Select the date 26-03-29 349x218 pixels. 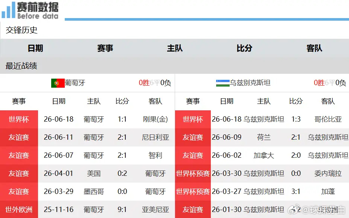[x=58, y=192]
